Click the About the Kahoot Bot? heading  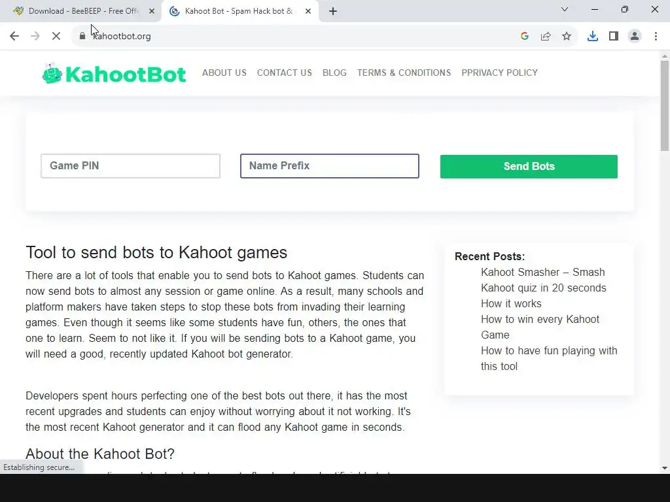pos(100,454)
